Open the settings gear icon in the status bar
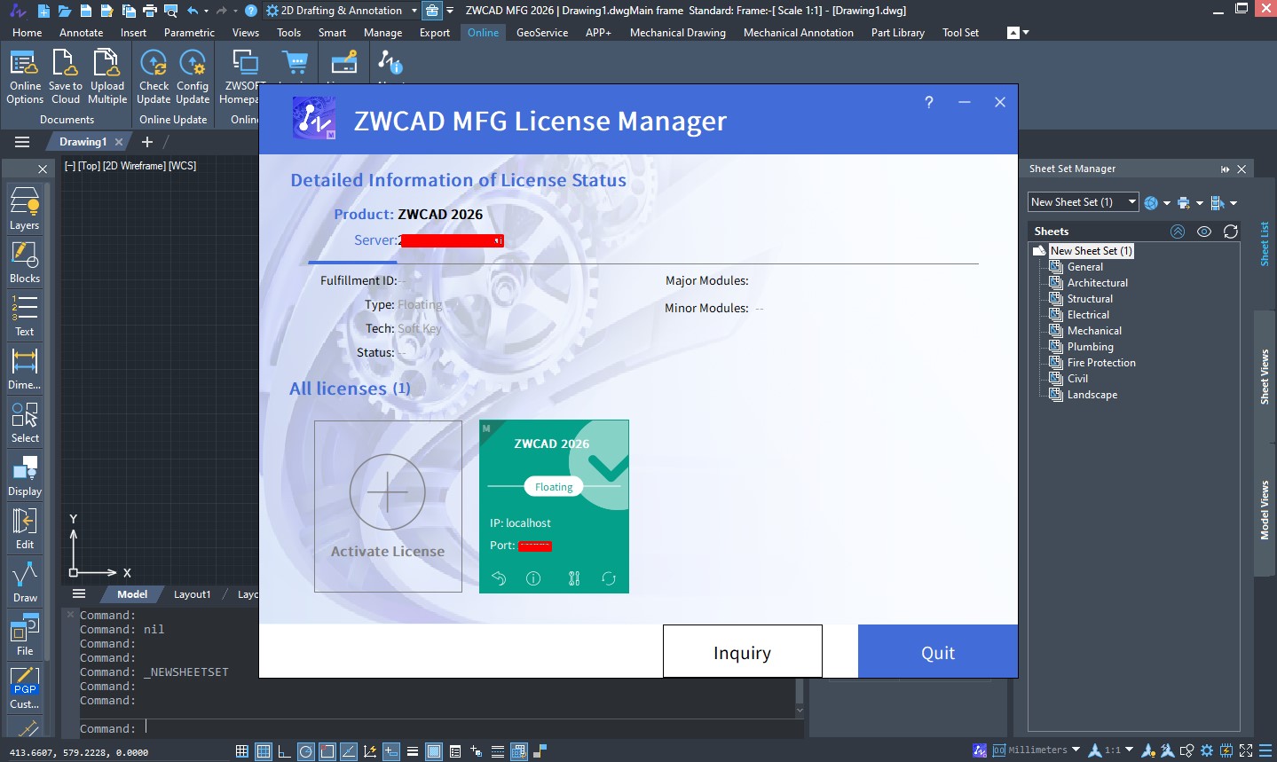1277x762 pixels. (1207, 750)
